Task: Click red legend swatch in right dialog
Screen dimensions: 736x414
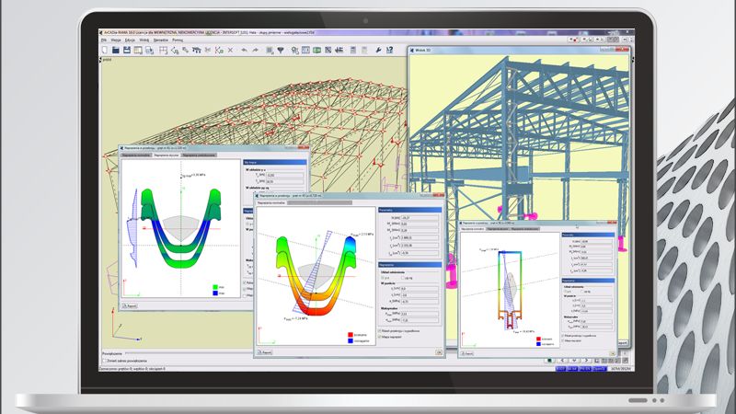Action: point(538,339)
